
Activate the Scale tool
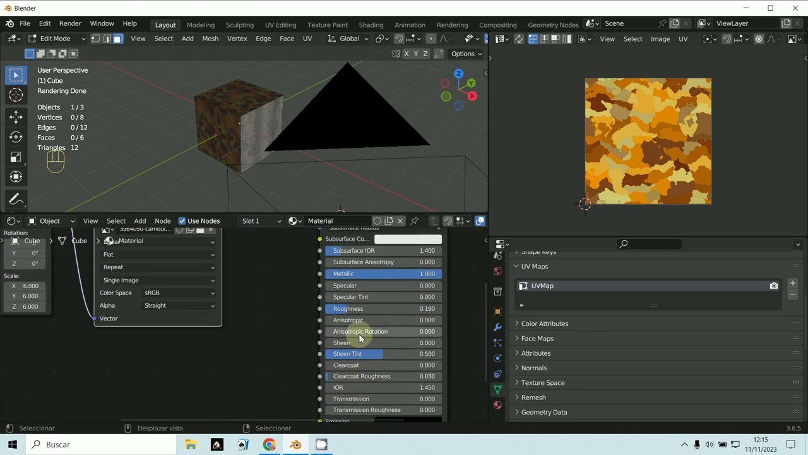point(16,157)
